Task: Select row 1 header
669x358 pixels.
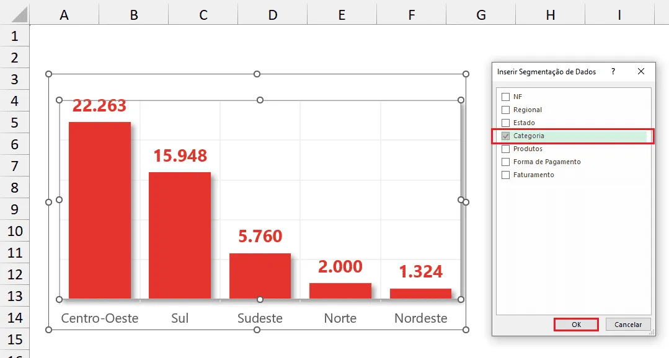Action: [x=14, y=36]
